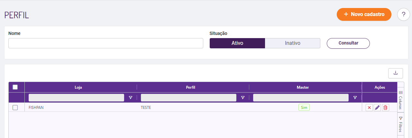The width and height of the screenshot is (412, 138).
Task: Tick the FISHPAN row checkbox
Action: coord(15,108)
